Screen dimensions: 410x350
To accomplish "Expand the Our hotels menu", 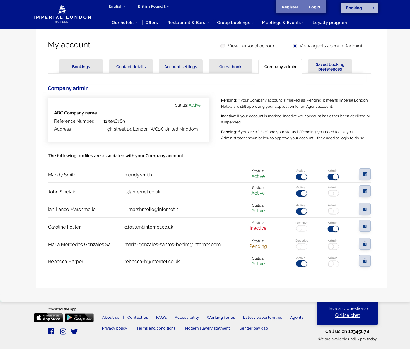I will [x=124, y=23].
